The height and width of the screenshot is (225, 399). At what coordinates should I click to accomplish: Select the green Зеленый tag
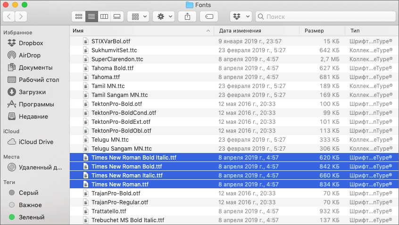[31, 217]
